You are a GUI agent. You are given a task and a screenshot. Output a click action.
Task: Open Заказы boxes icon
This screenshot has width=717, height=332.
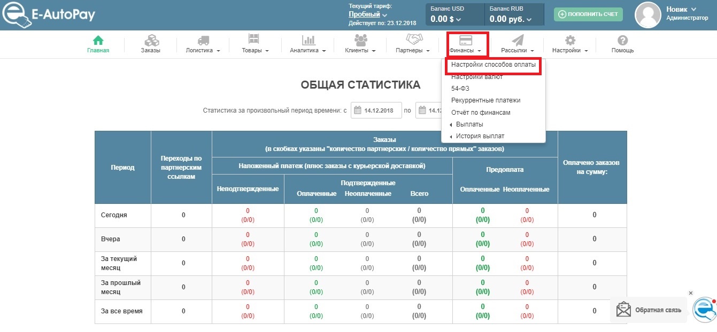[x=150, y=41]
